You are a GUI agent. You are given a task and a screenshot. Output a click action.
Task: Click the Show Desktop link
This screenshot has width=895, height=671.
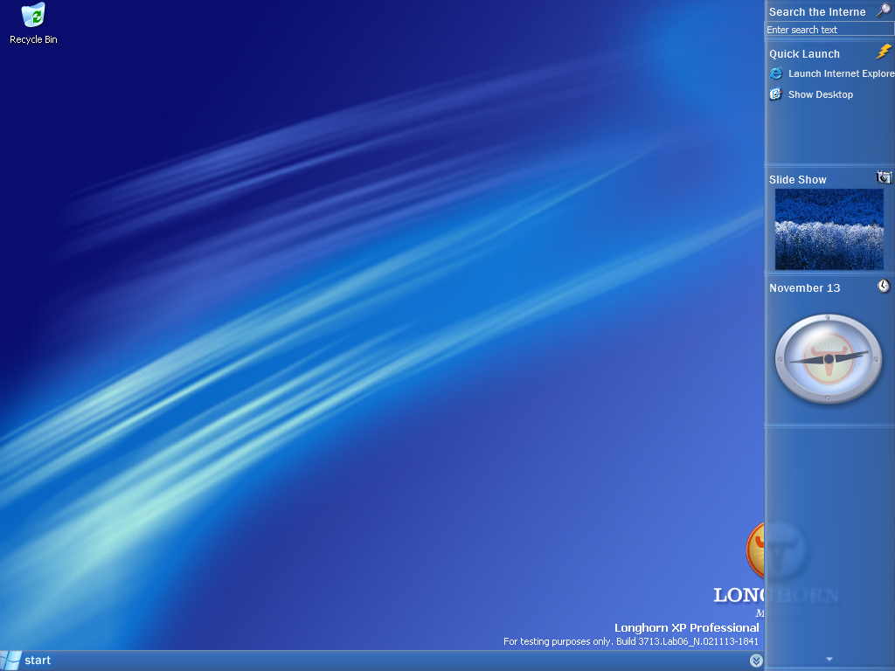820,94
